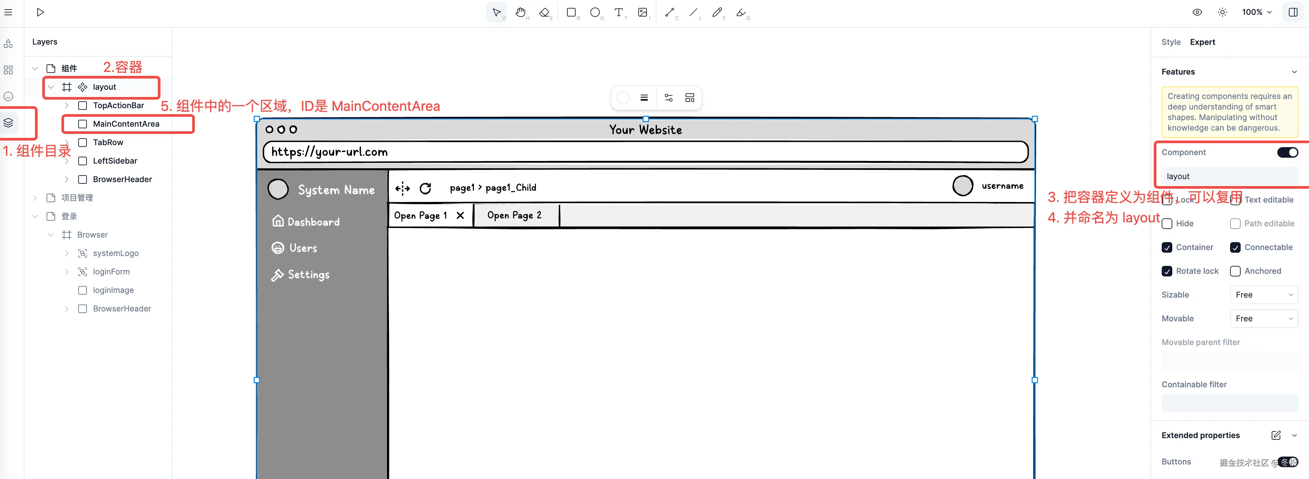This screenshot has width=1309, height=479.
Task: Expand the loginForm layer
Action: [x=67, y=272]
